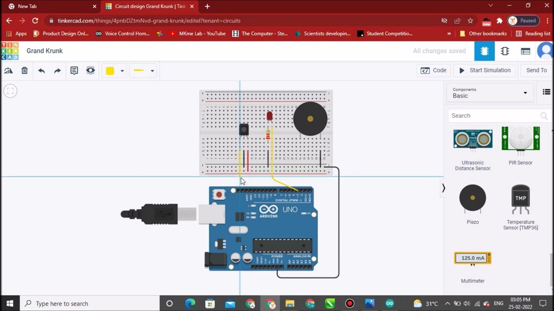Collapse the components panel chevron
This screenshot has height=311, width=554.
pos(443,188)
